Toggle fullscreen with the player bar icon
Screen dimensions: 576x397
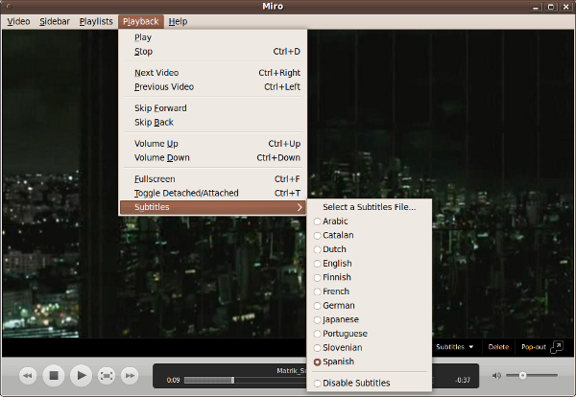pos(107,375)
